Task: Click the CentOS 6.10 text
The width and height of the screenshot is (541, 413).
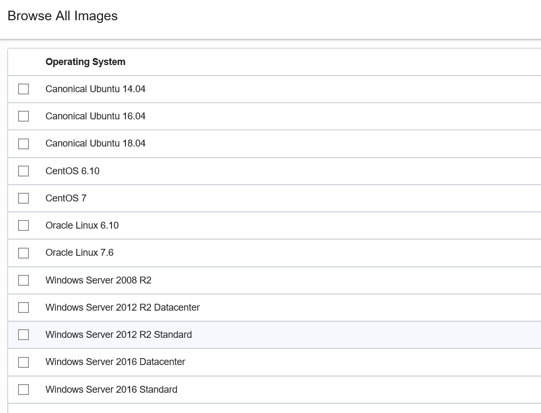Action: [73, 171]
